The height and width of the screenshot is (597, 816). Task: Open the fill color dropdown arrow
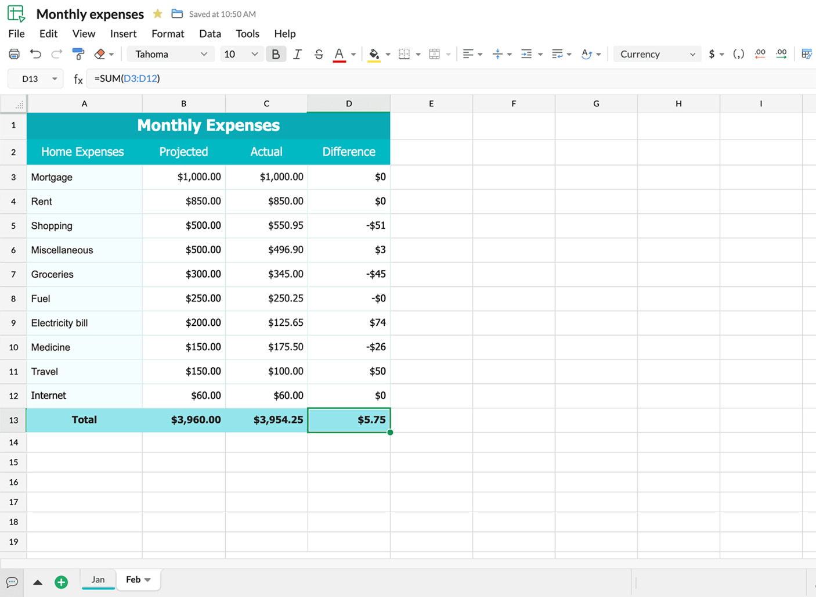(388, 53)
